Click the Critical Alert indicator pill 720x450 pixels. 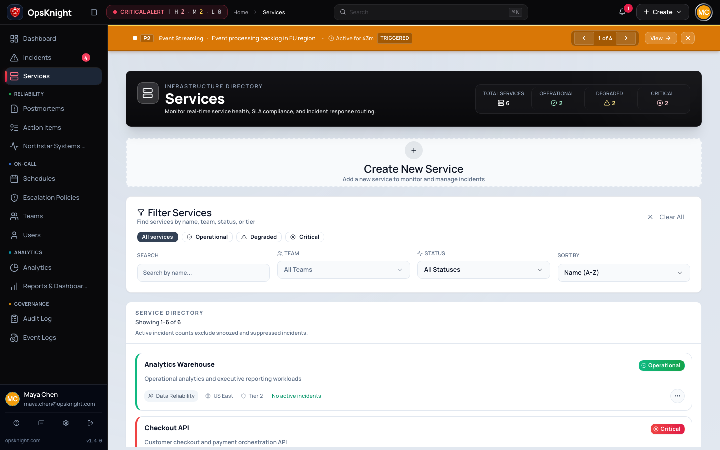click(167, 12)
